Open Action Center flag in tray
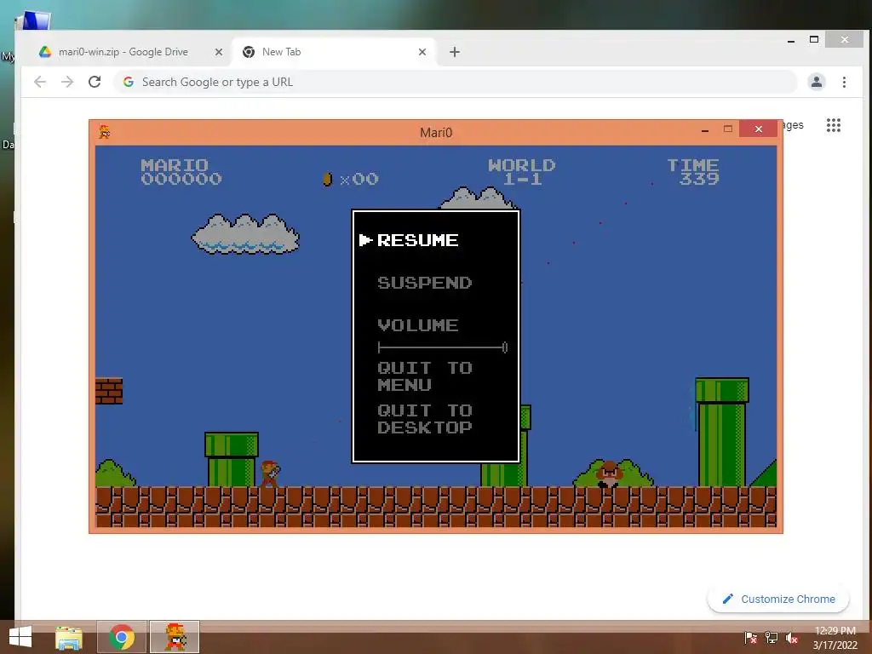 coord(750,638)
